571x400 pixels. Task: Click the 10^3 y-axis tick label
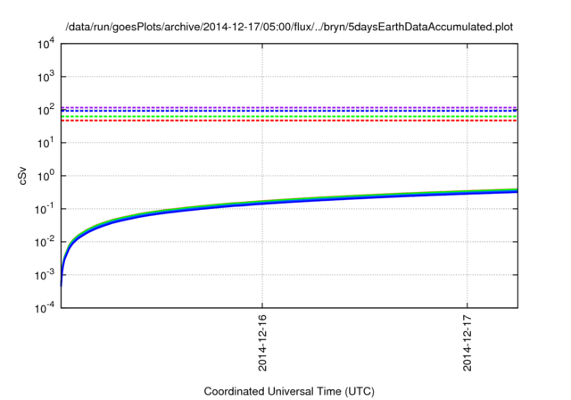pos(46,77)
